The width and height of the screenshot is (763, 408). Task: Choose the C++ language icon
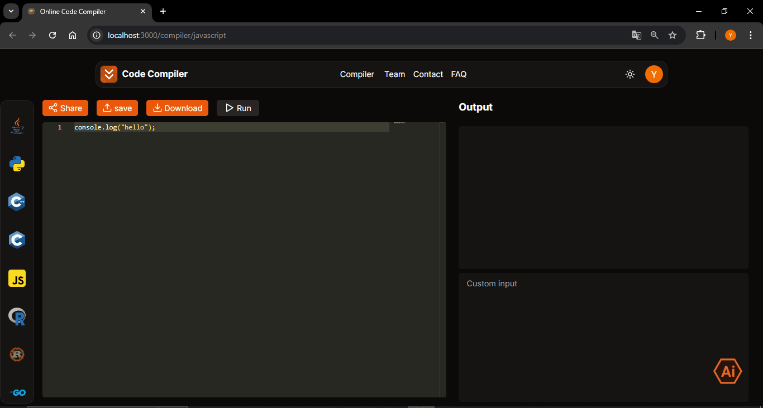click(x=17, y=202)
